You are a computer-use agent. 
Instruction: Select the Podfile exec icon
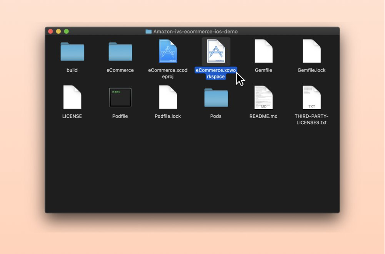(x=120, y=97)
